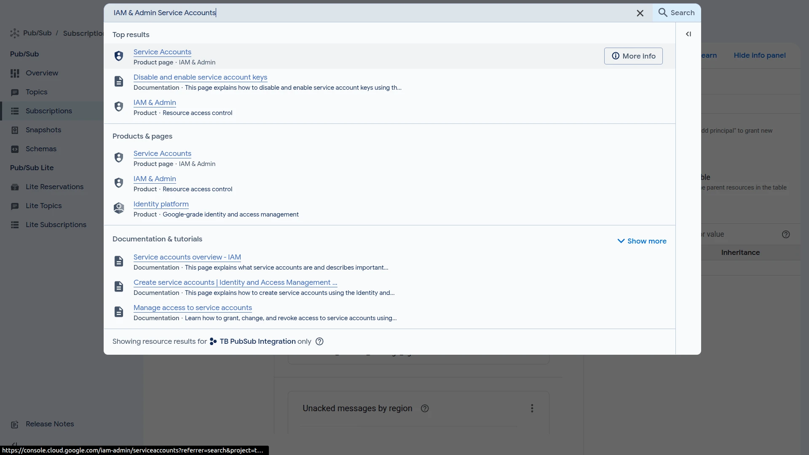Click Hide info panel link
Viewport: 809px width, 455px height.
click(759, 55)
